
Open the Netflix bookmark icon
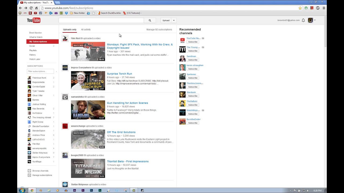point(30,13)
